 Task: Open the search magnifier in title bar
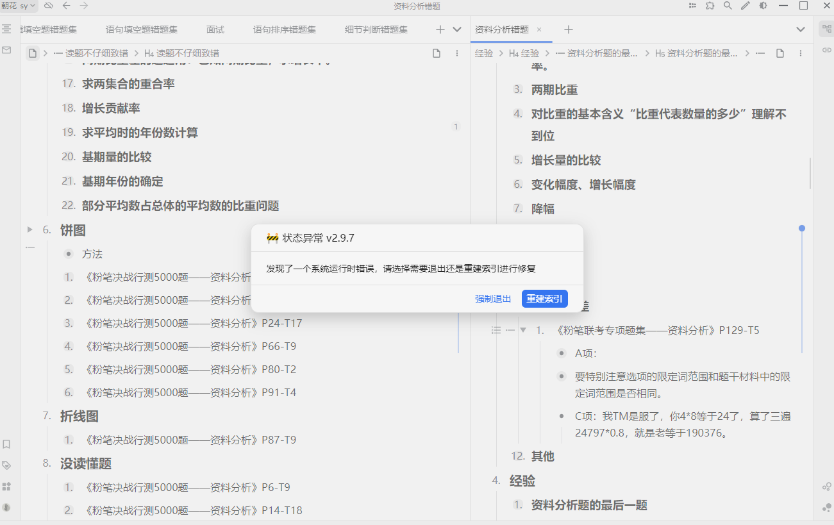click(x=728, y=6)
